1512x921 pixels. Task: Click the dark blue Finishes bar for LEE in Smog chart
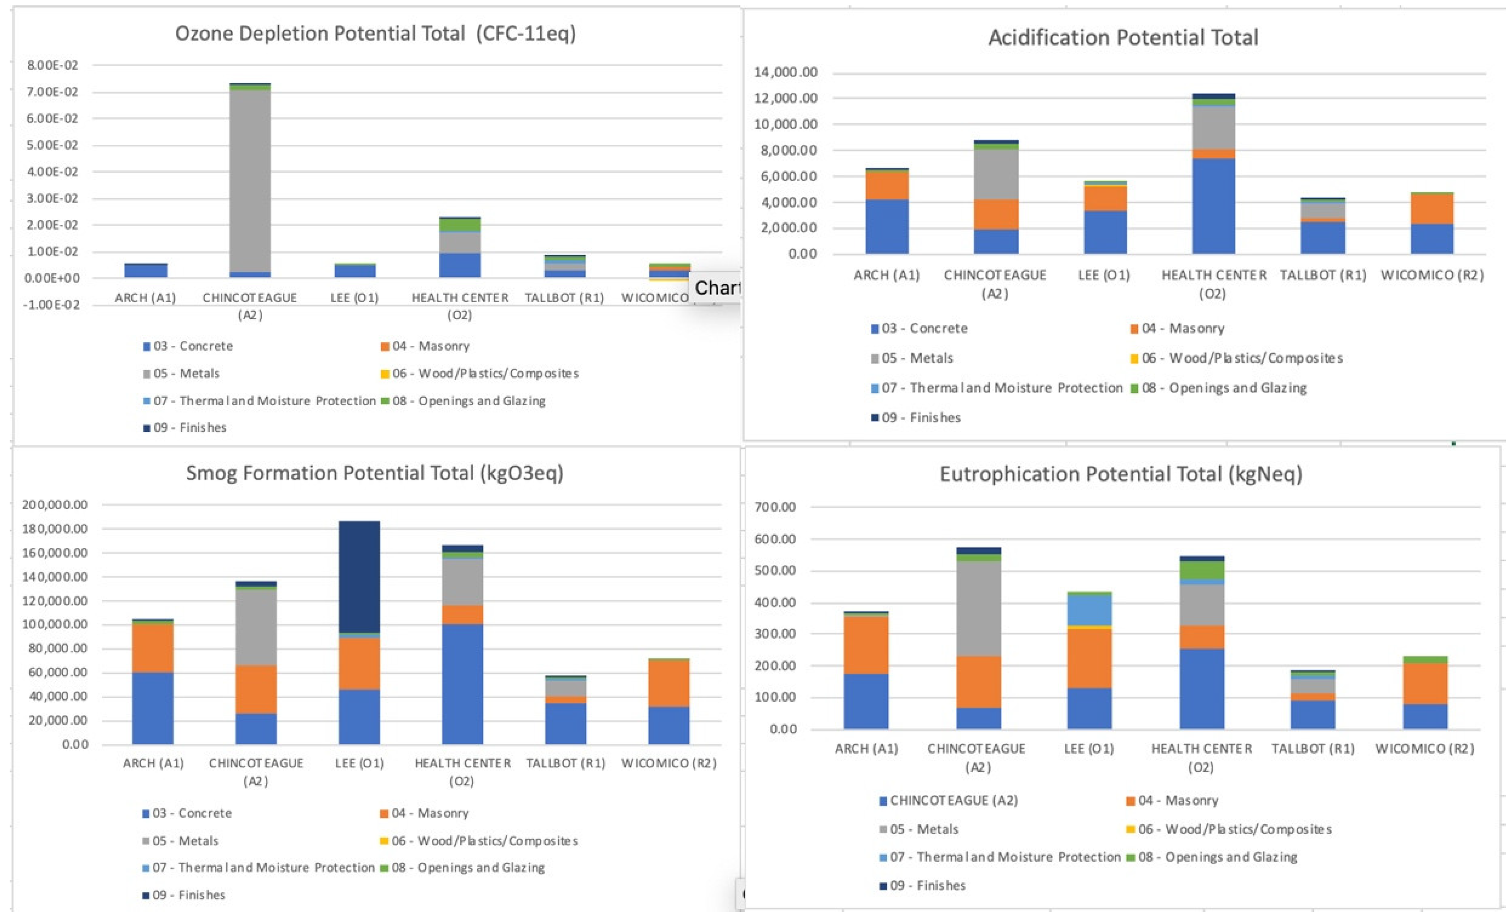(359, 576)
